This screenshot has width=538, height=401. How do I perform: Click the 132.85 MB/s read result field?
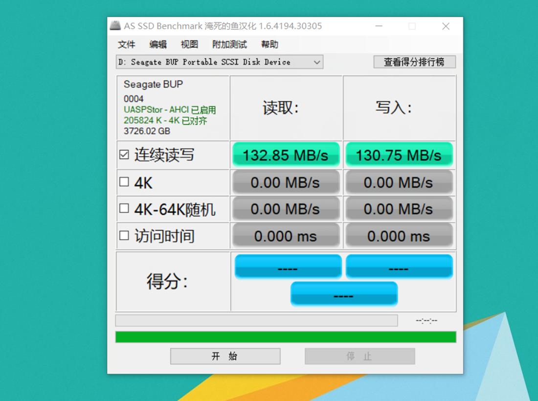click(286, 155)
